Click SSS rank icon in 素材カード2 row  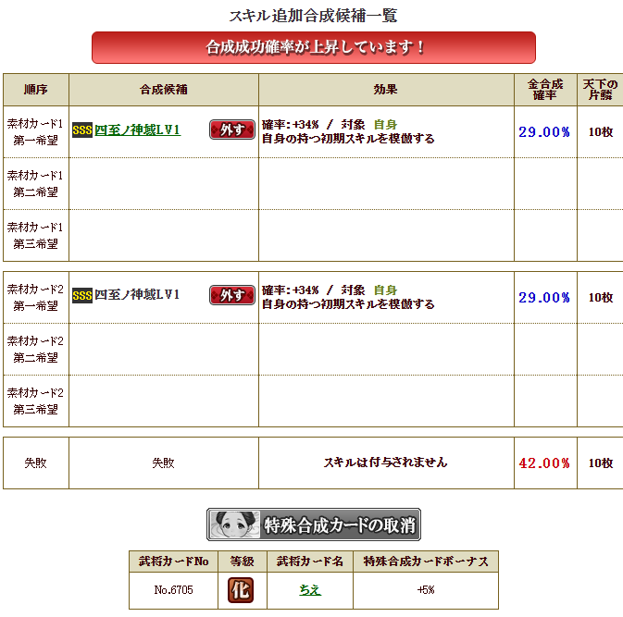tap(82, 295)
